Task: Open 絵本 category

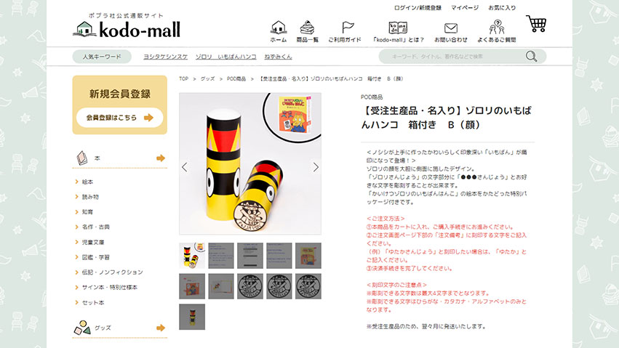Action: pos(87,182)
